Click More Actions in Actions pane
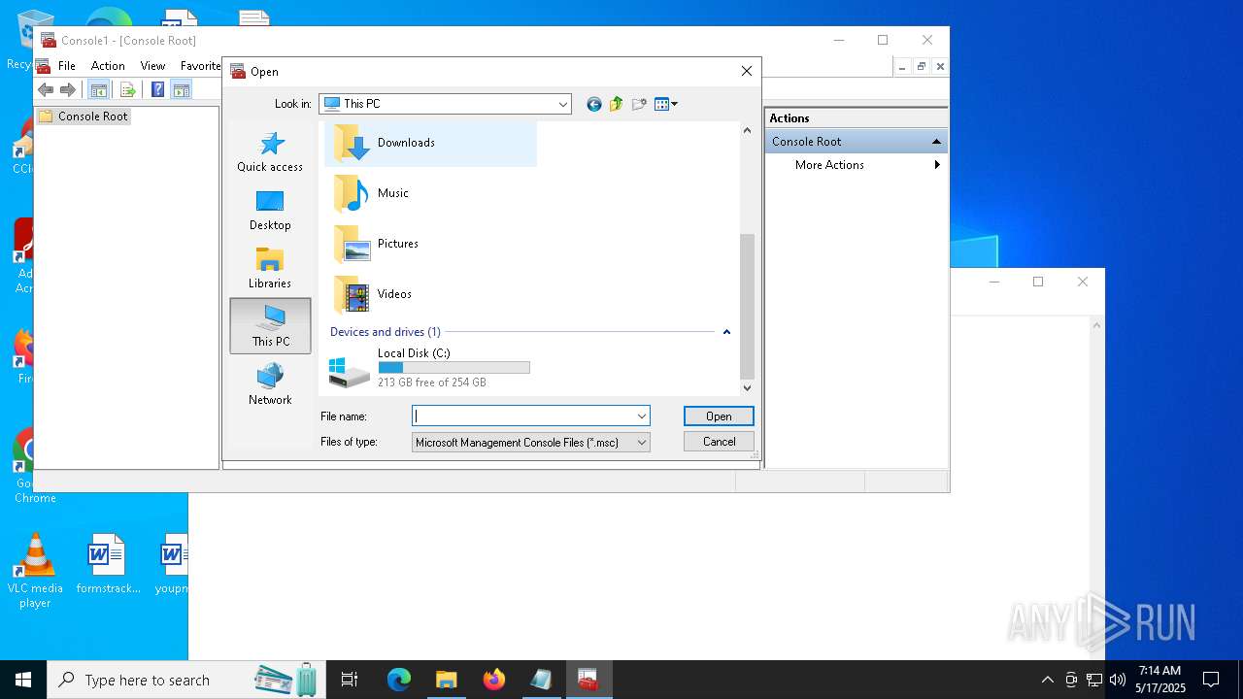The height and width of the screenshot is (699, 1243). (x=829, y=165)
